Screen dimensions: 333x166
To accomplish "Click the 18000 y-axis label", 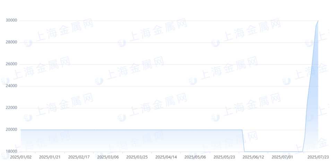I will pyautogui.click(x=11, y=151).
